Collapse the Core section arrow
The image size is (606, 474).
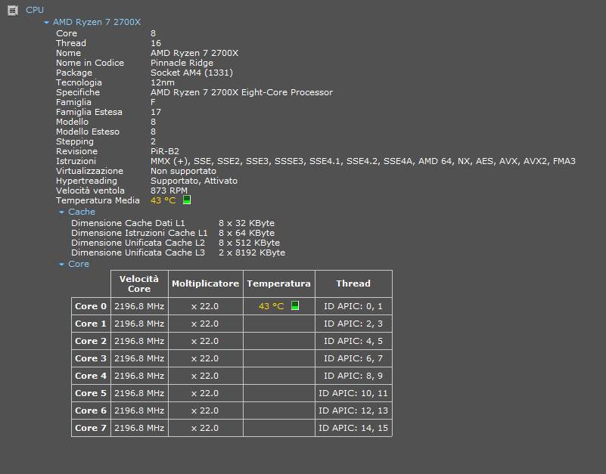[x=62, y=265]
